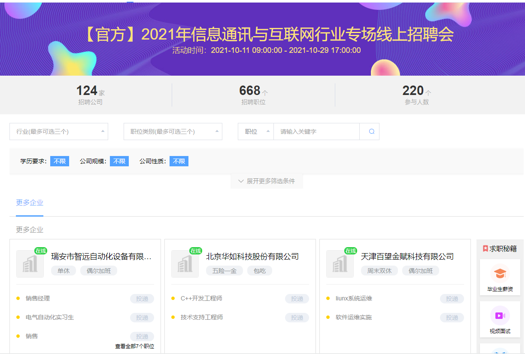Viewport: 525px width, 355px height.
Task: Click 投递 for C++开发工程师 position
Action: pyautogui.click(x=297, y=299)
